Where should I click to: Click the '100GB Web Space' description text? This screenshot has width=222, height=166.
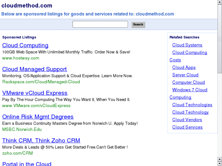(66, 52)
